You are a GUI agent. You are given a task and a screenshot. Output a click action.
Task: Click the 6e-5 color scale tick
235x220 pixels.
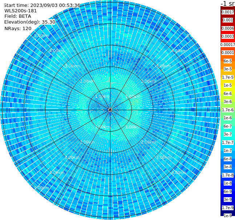[228, 61]
